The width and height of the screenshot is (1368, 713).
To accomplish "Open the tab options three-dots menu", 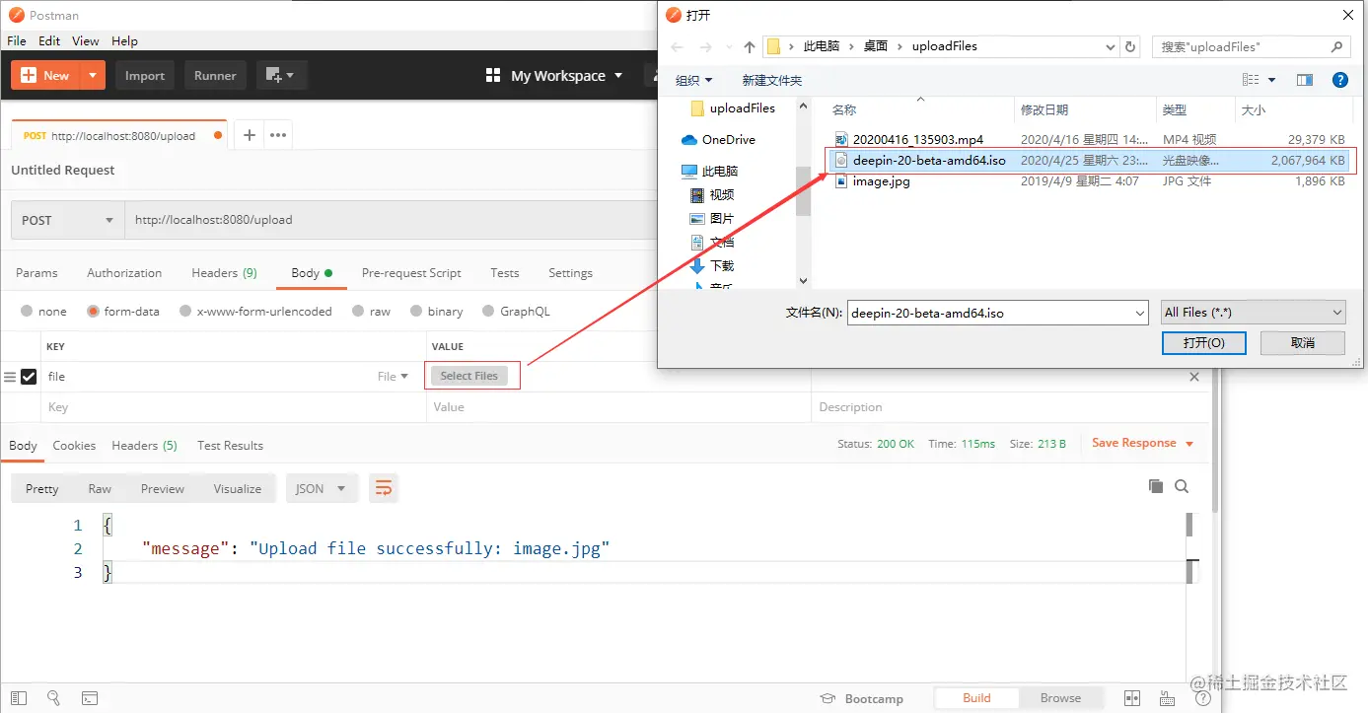I will [278, 135].
